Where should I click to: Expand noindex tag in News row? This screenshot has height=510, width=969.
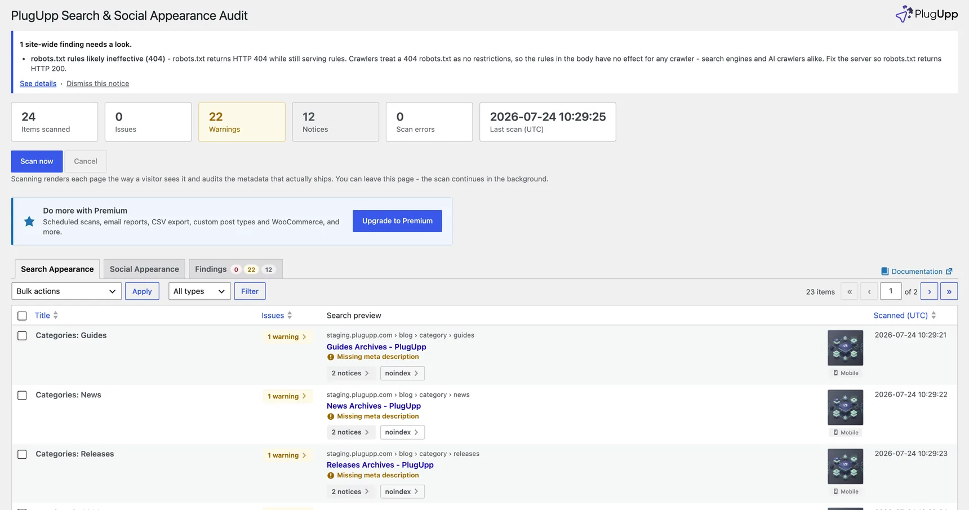click(x=402, y=433)
